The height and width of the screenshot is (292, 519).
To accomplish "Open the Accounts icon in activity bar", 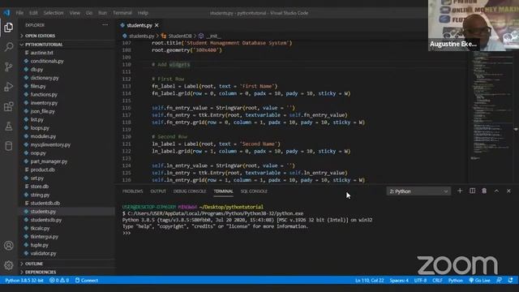I will pos(9,246).
